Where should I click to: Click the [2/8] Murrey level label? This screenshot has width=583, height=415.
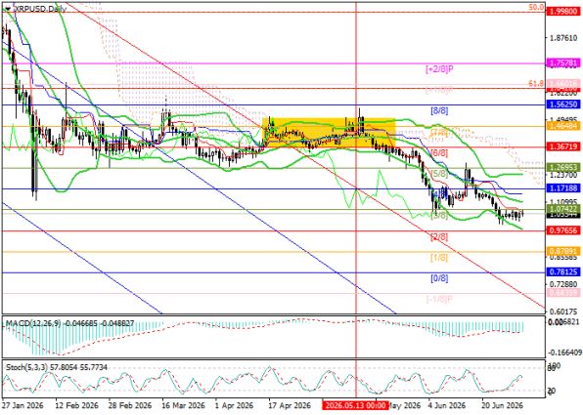[x=439, y=237]
